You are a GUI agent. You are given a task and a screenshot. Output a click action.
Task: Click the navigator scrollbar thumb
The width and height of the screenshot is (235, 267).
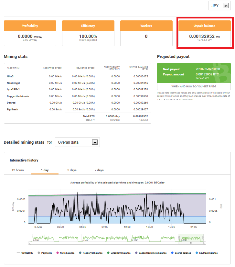click(191, 243)
